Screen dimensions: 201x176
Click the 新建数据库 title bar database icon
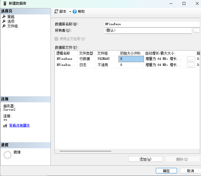[5, 3]
